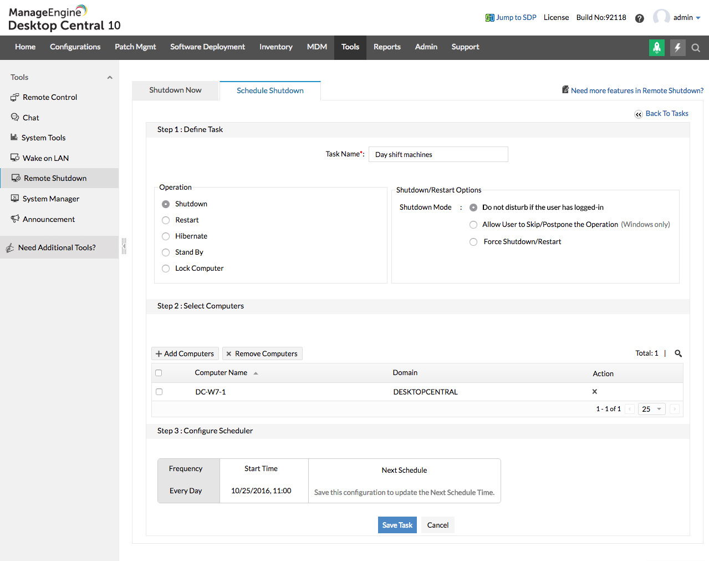
Task: Click the Save Task button
Action: 397,524
